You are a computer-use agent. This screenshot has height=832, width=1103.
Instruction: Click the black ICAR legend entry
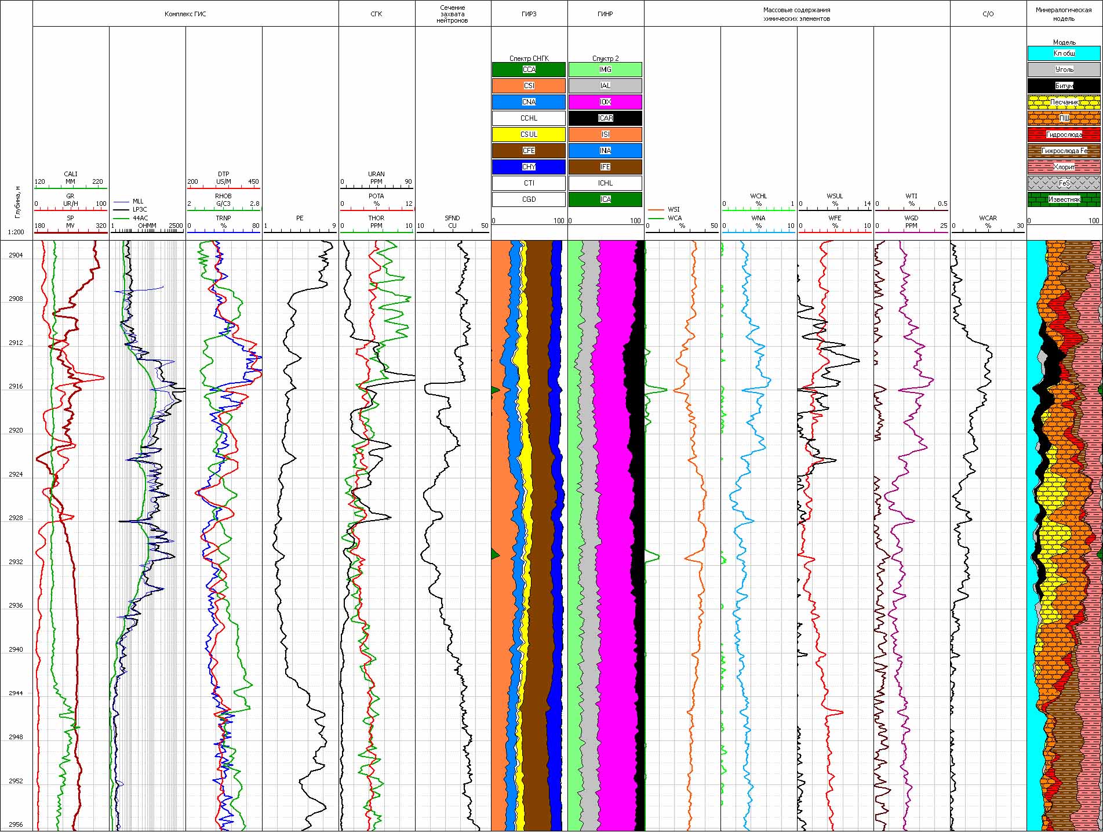pyautogui.click(x=605, y=118)
